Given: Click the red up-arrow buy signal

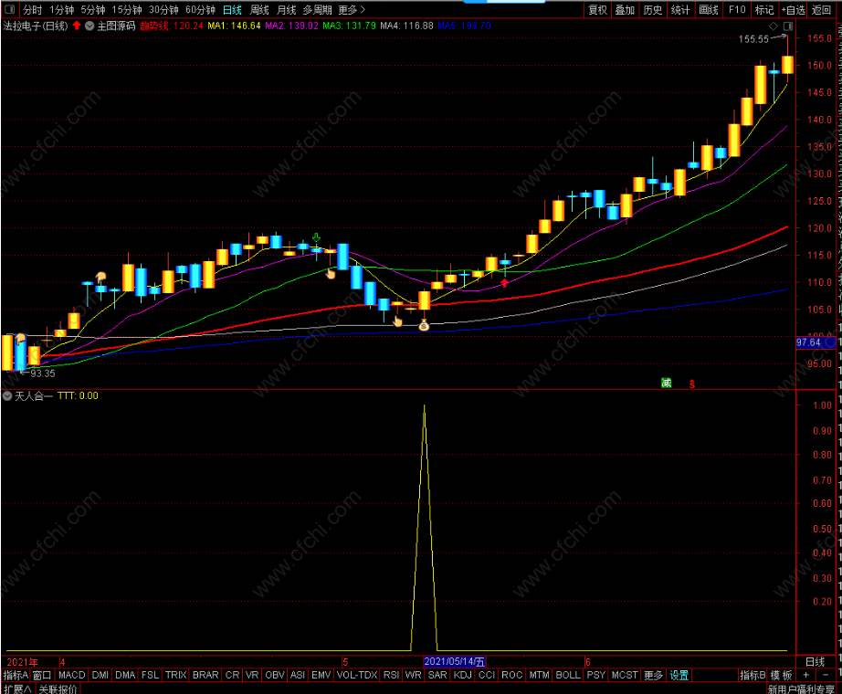Looking at the screenshot, I should click(x=504, y=282).
